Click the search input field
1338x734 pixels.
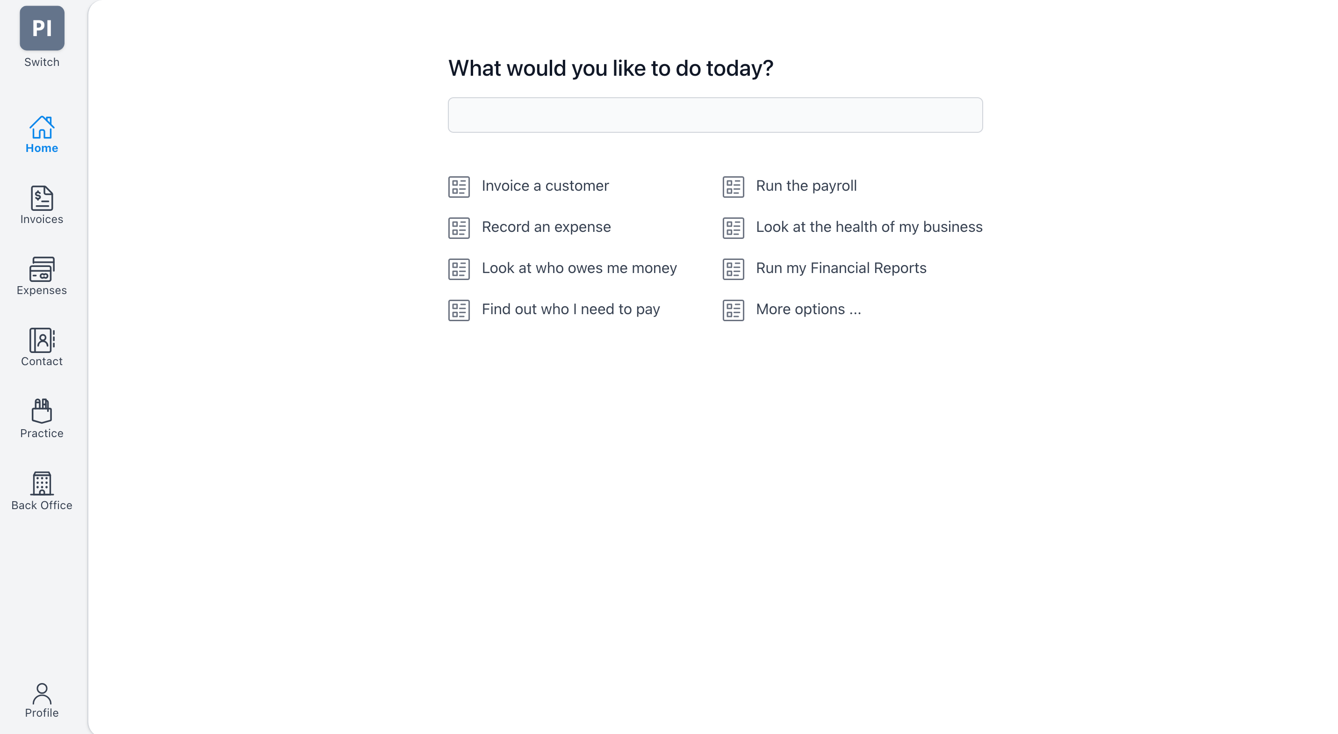(715, 115)
